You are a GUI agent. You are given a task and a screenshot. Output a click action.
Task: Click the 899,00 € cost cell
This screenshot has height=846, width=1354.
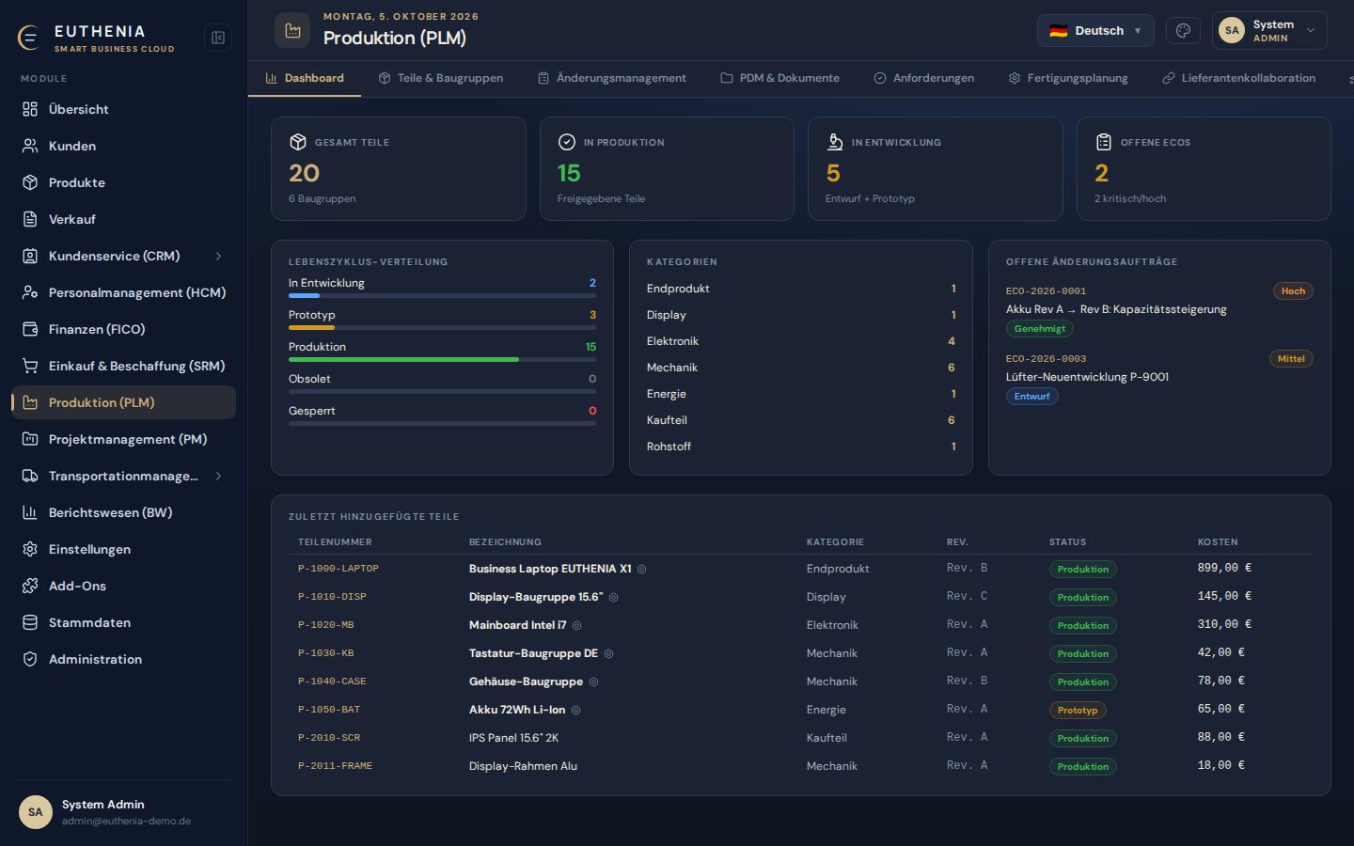pyautogui.click(x=1224, y=568)
